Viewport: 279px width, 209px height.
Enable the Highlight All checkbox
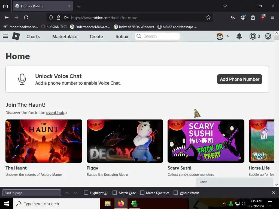86,193
